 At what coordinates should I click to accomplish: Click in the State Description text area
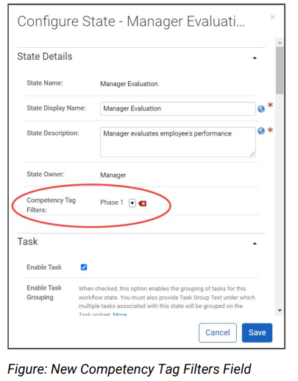[178, 142]
